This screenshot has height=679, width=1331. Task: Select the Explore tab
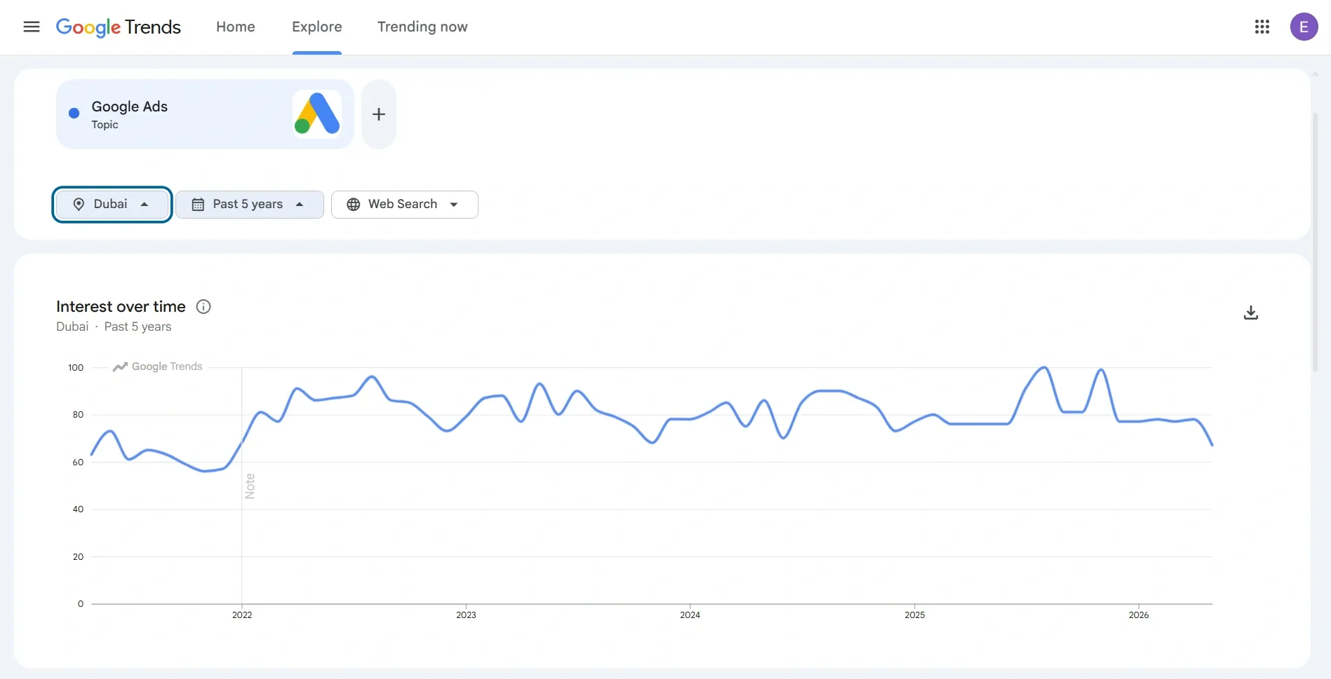(317, 27)
